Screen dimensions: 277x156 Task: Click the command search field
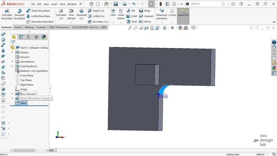[206, 4]
